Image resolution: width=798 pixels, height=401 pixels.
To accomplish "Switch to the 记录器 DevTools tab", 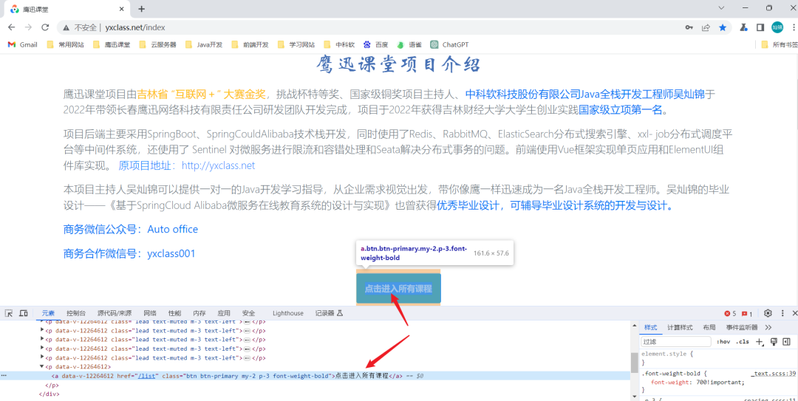I will (329, 313).
